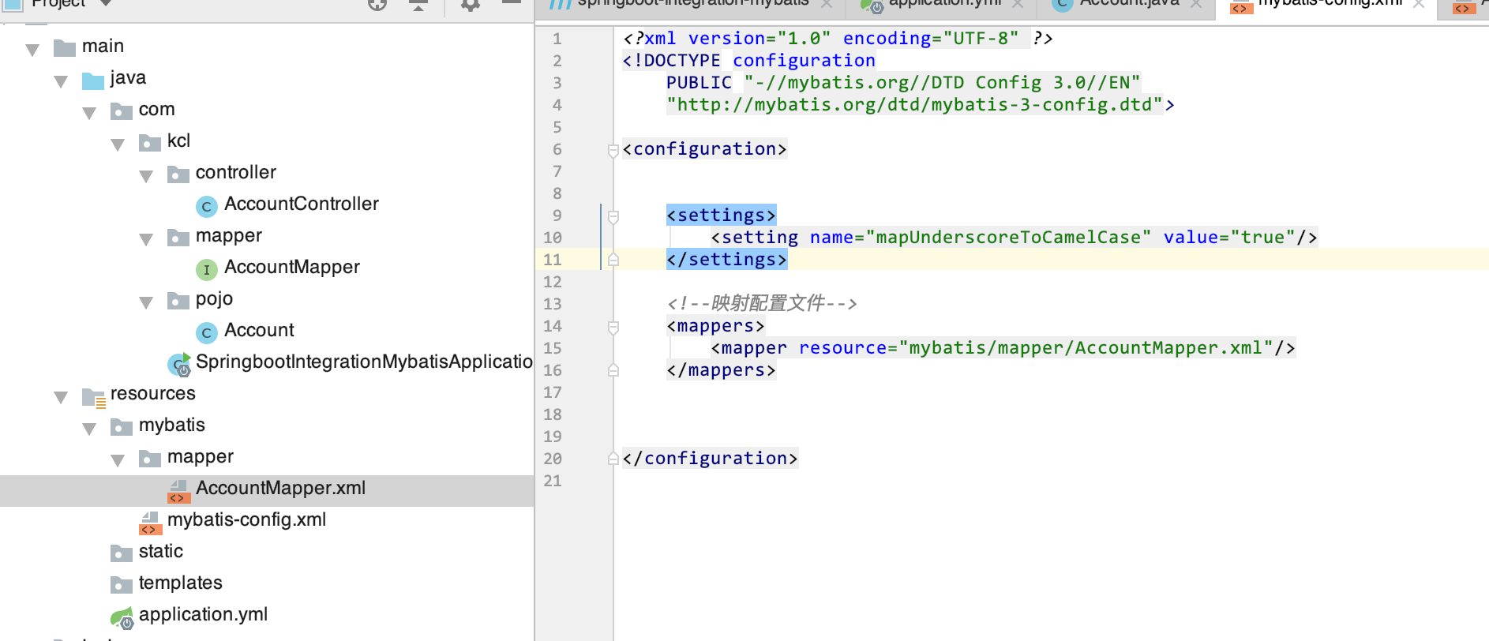1489x641 pixels.
Task: Click the Spring Boot application class icon
Action: [x=179, y=364]
